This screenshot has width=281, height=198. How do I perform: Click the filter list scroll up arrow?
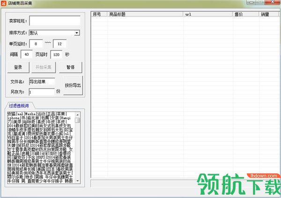(x=78, y=115)
